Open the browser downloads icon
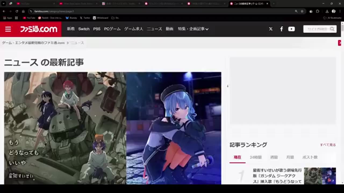Screen dimensions: 344x193 (327, 11)
